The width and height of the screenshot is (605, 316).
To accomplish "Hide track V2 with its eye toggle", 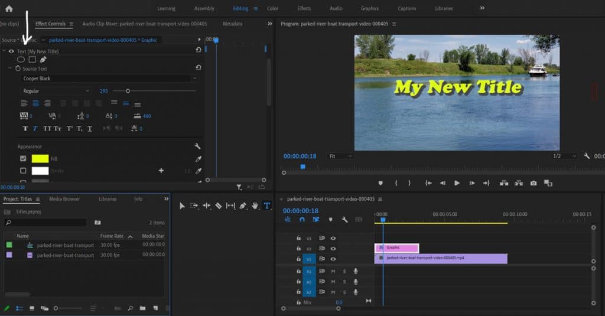I will (333, 249).
